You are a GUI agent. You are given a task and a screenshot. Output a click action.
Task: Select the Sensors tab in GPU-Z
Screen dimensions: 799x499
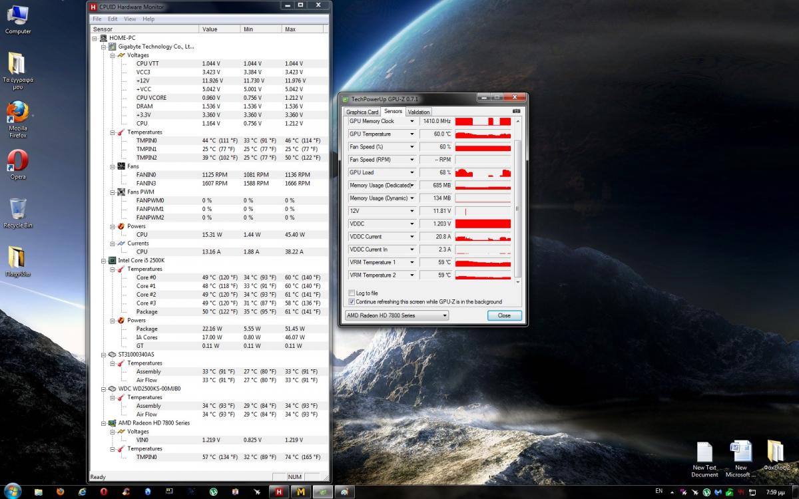pos(393,111)
